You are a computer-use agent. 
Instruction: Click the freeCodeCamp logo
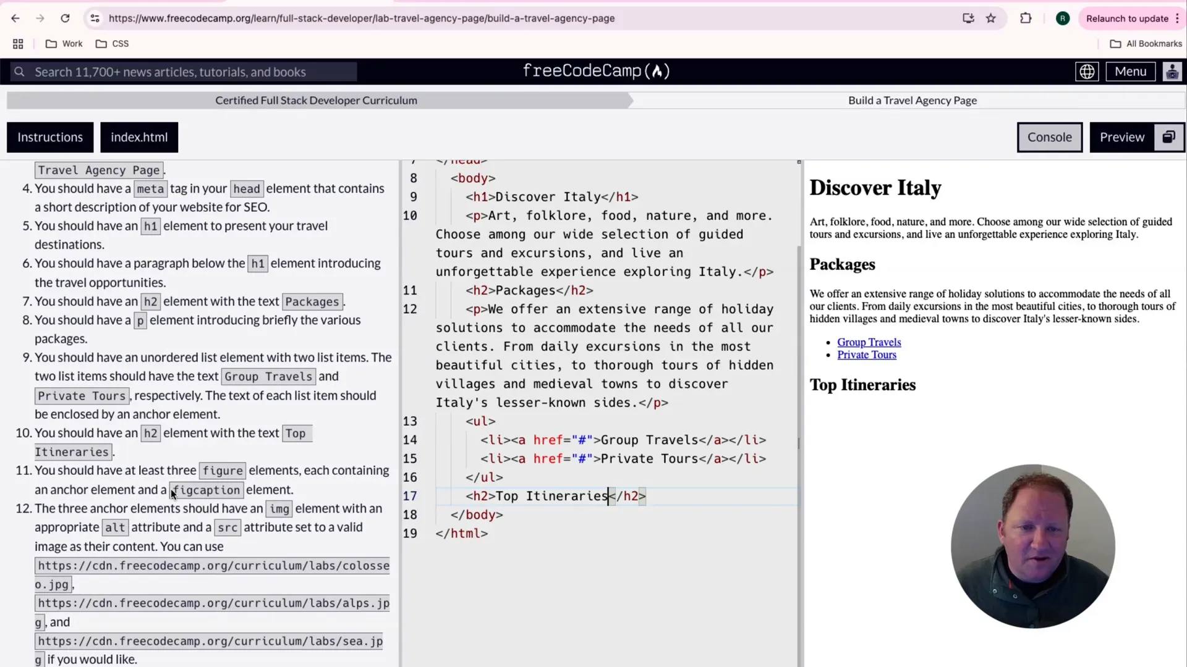pos(596,71)
